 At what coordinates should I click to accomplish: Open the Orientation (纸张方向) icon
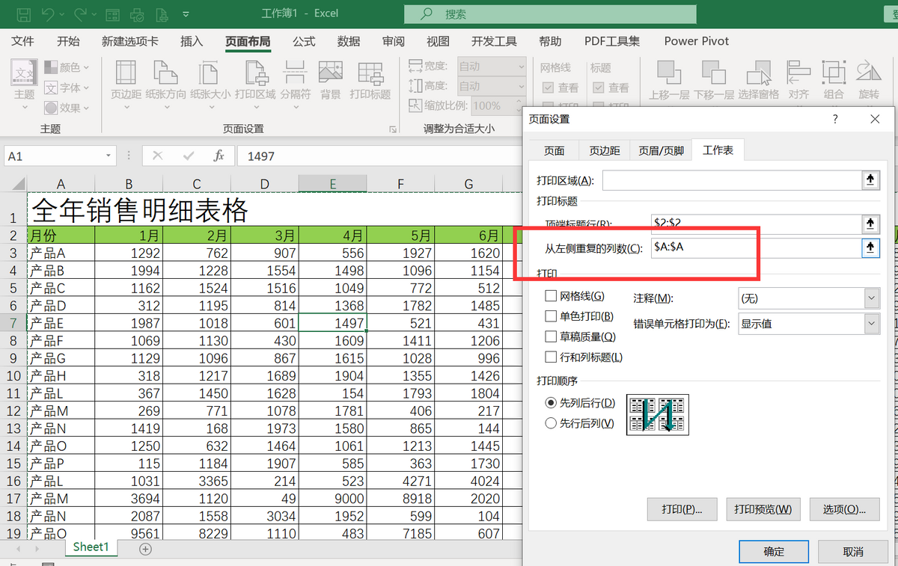(x=165, y=73)
